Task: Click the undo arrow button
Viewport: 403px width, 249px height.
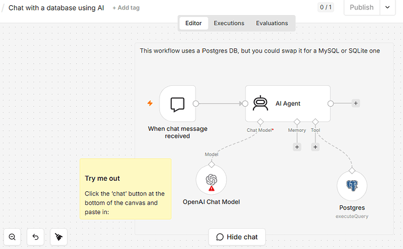Action: click(36, 237)
